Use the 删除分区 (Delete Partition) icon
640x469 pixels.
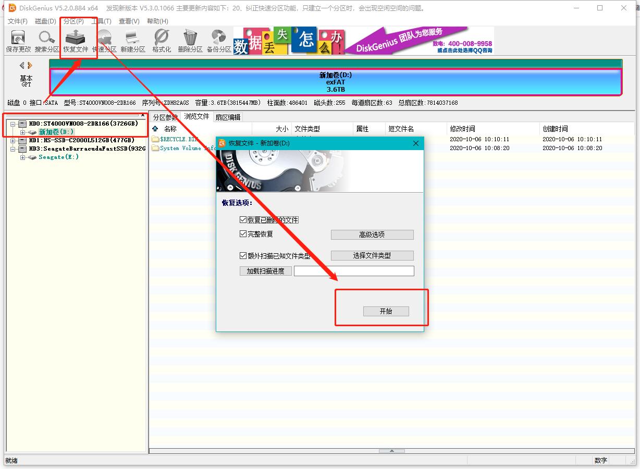point(190,41)
